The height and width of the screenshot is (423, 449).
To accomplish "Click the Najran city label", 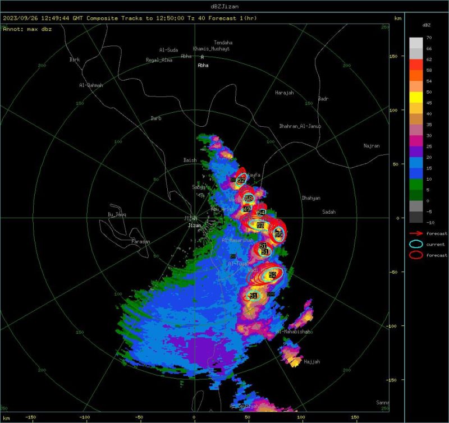I will (372, 146).
